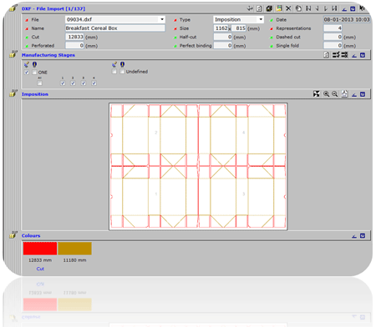The width and height of the screenshot is (376, 327).
Task: Toggle the checkbox next to ONE label
Action: click(x=34, y=73)
